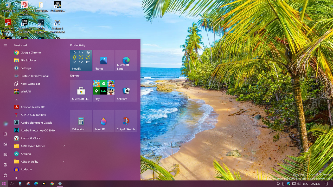Image resolution: width=333 pixels, height=187 pixels.
Task: Open Adobe Lightroom Classic in the app list
Action: (39, 123)
